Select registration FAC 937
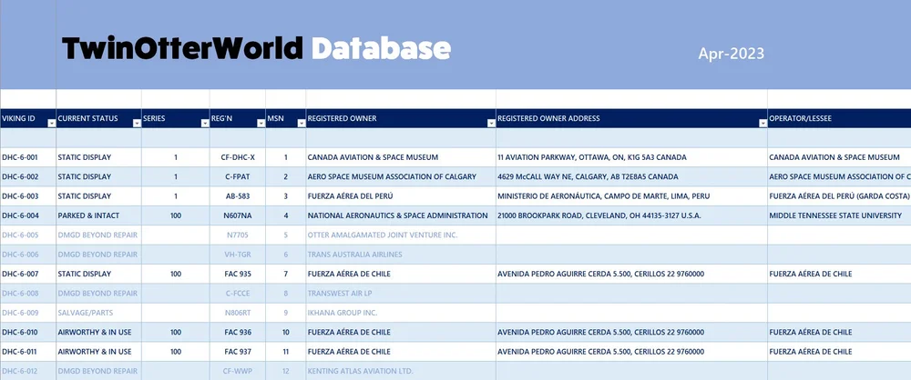Viewport: 911px width, 380px height. tap(238, 352)
